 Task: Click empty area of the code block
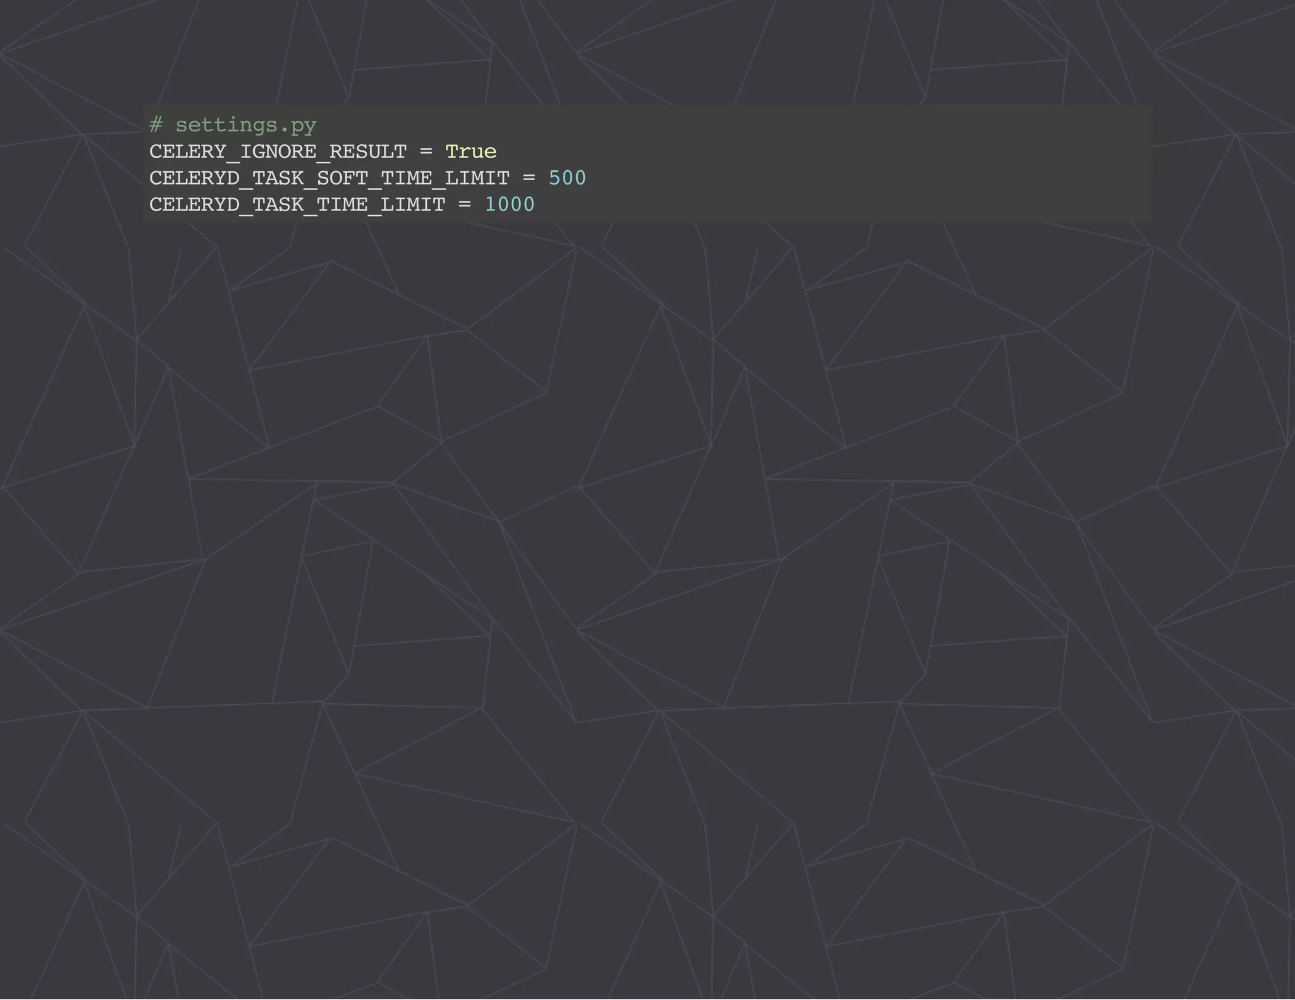(x=885, y=164)
